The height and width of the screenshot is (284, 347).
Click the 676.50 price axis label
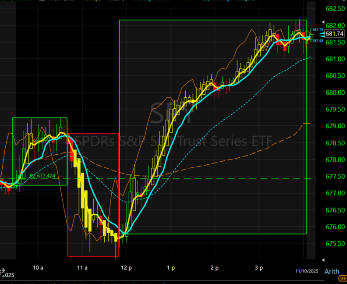pyautogui.click(x=335, y=210)
